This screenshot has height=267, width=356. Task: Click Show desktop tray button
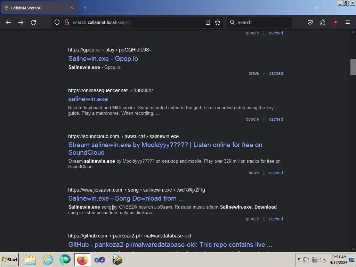(x=352, y=259)
